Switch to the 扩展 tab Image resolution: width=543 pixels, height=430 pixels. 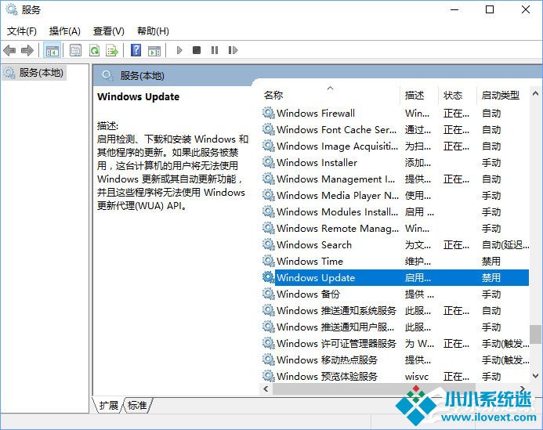(108, 405)
